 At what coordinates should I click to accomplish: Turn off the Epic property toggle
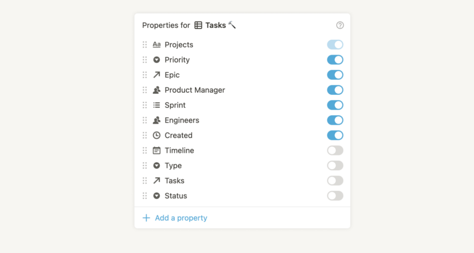point(335,75)
